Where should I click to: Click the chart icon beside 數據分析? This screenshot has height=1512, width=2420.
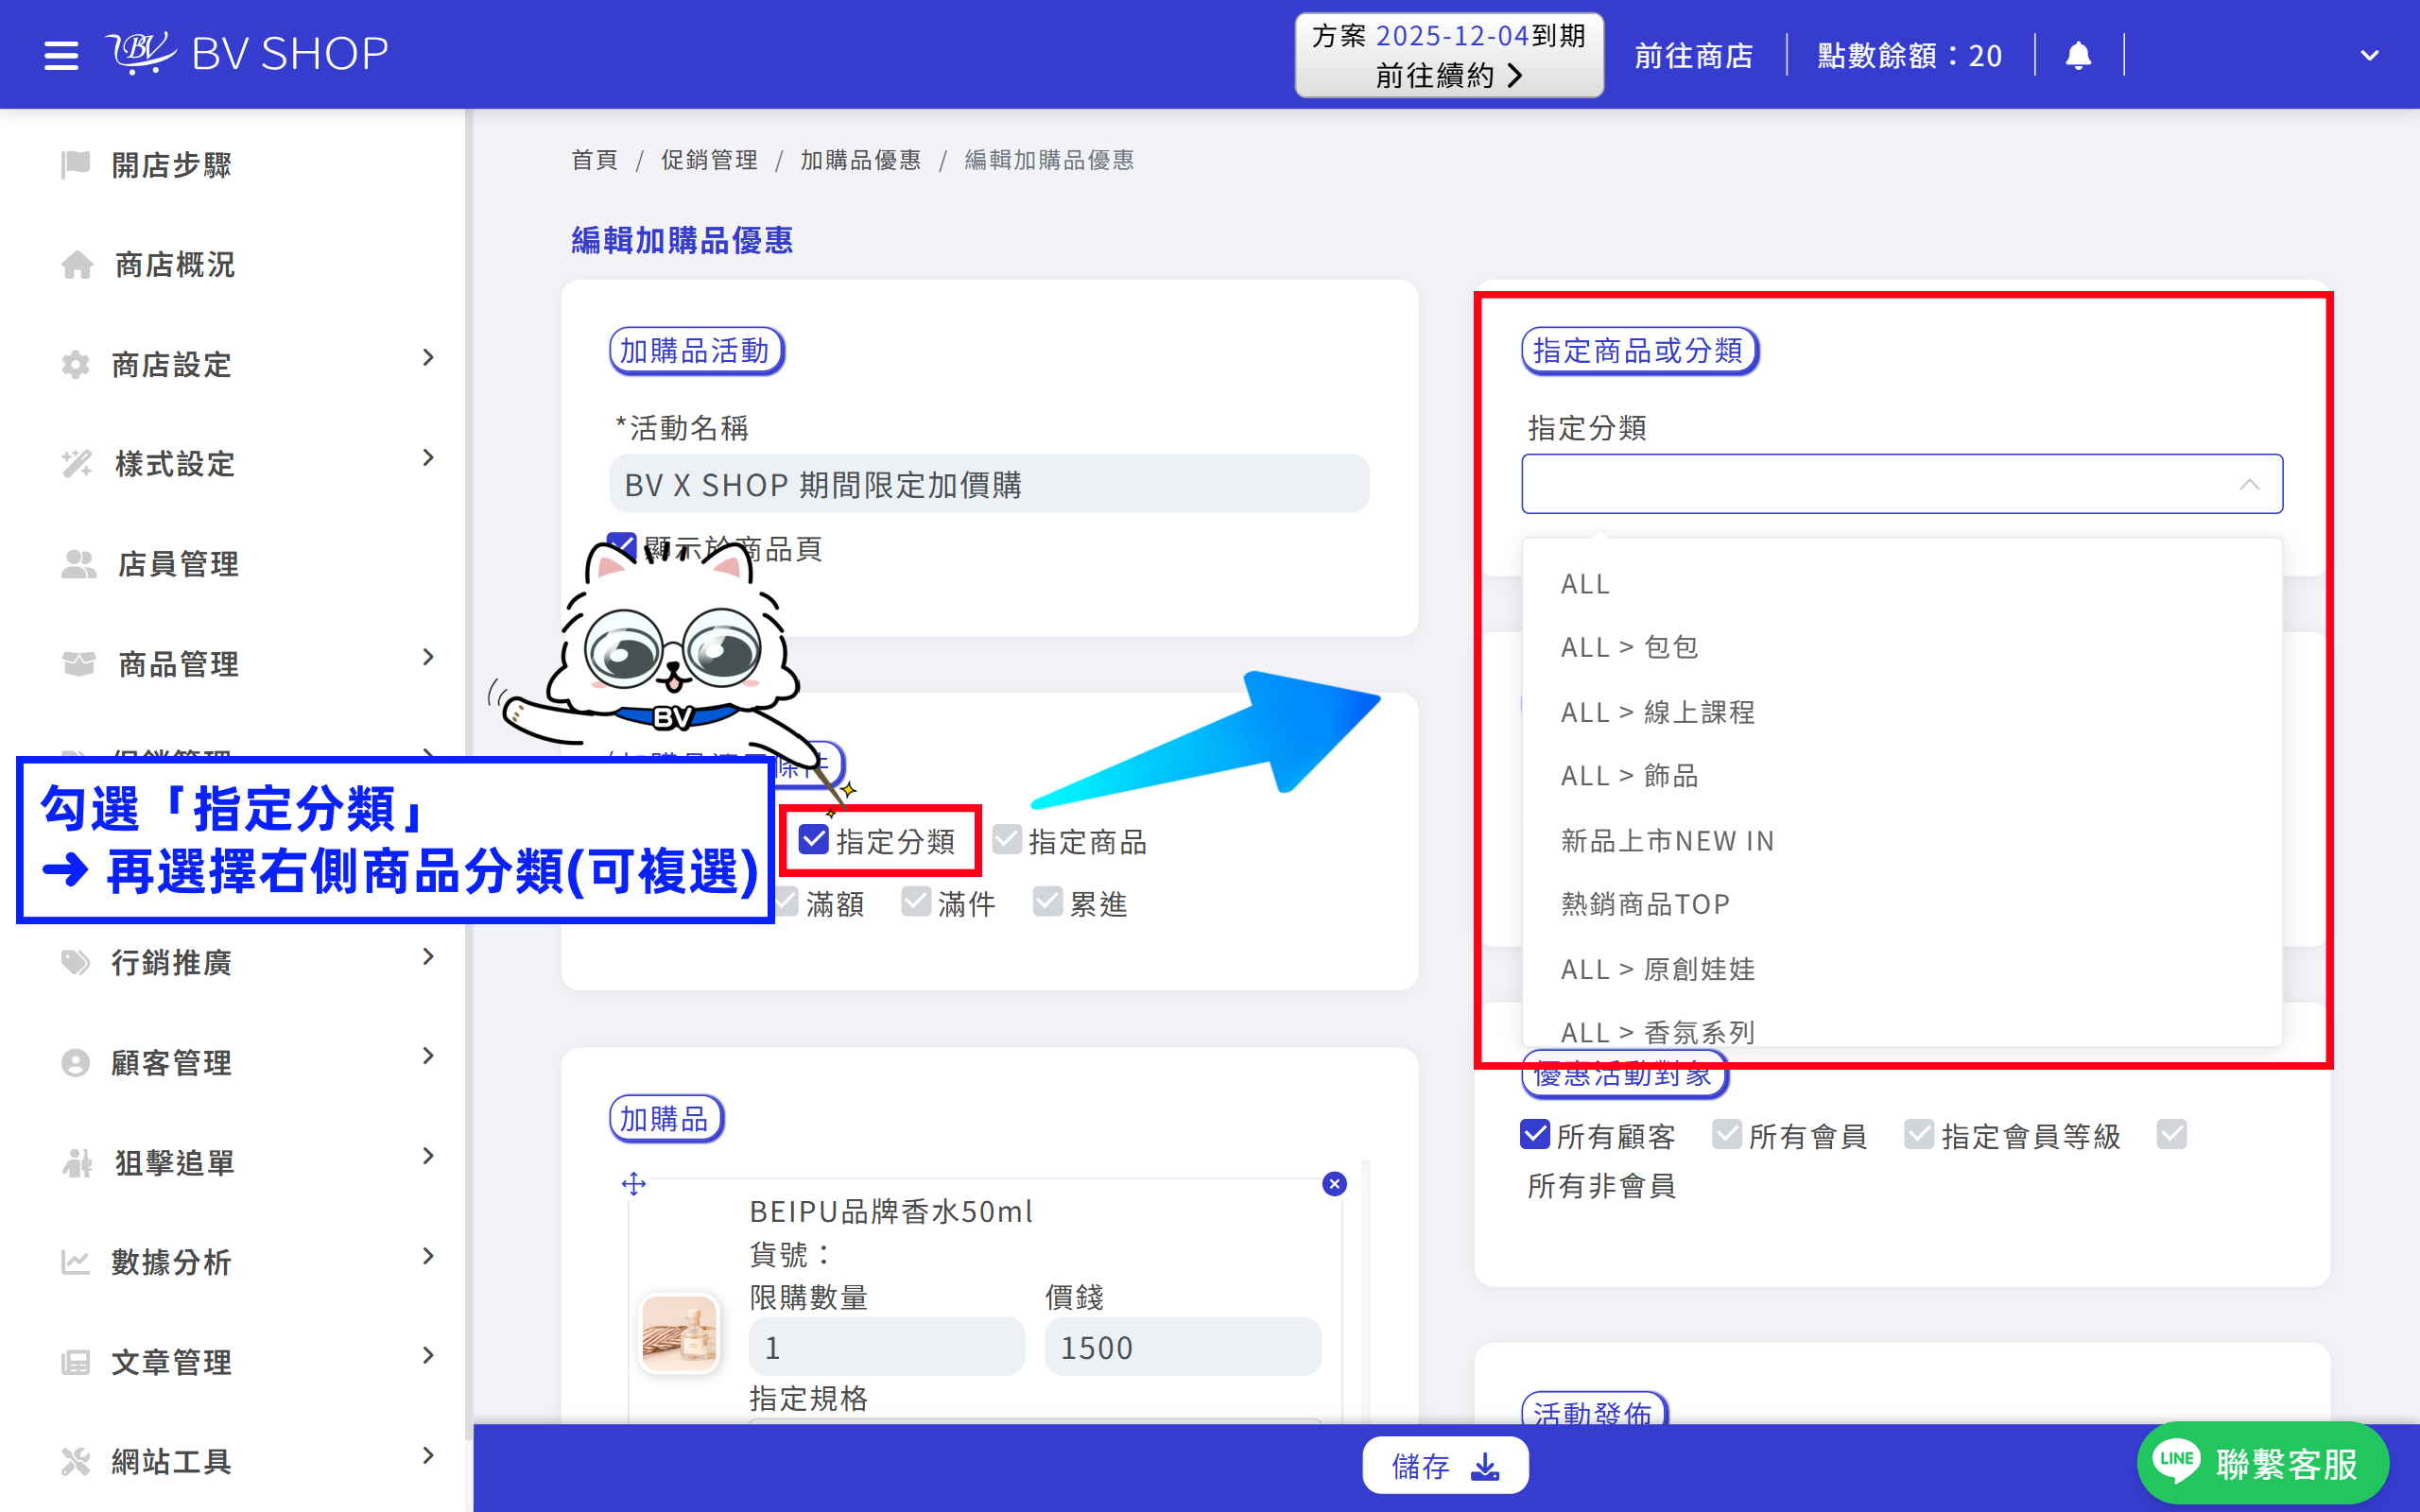point(76,1262)
